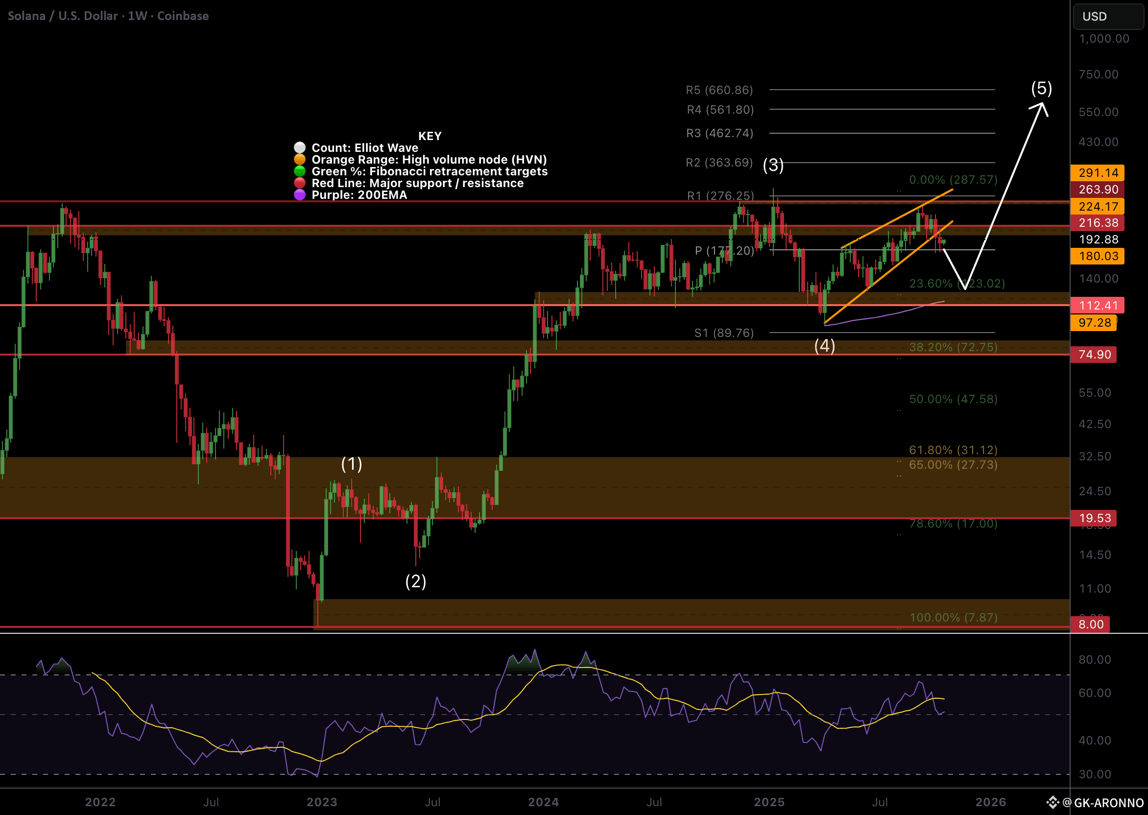Click the red 112.41 price label
This screenshot has width=1148, height=815.
click(x=1098, y=305)
